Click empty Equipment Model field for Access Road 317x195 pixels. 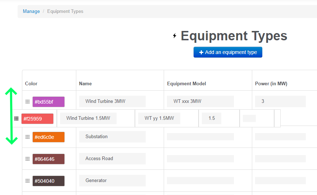[200, 159]
